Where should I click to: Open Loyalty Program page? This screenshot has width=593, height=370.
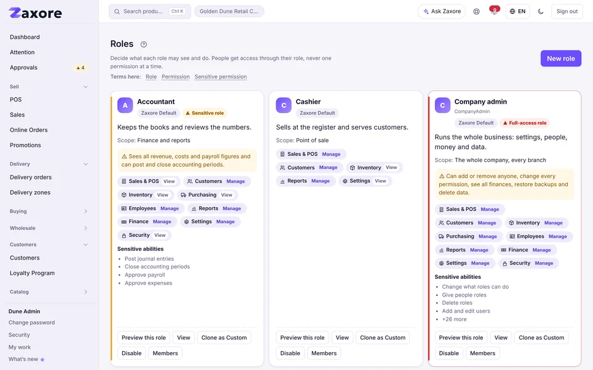click(32, 273)
